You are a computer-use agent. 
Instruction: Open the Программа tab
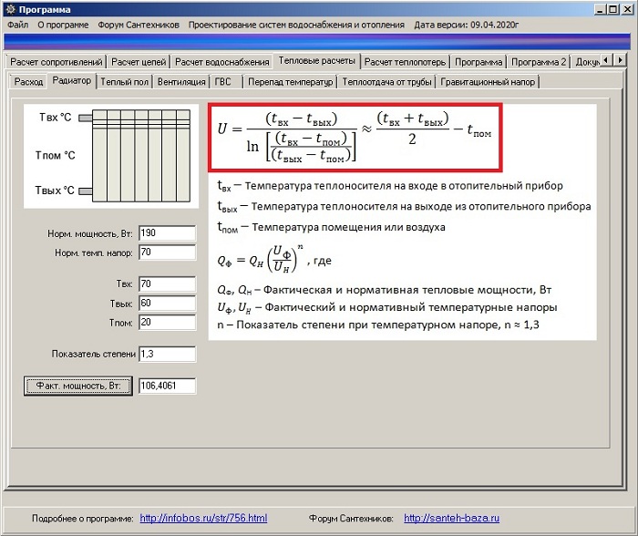point(478,62)
